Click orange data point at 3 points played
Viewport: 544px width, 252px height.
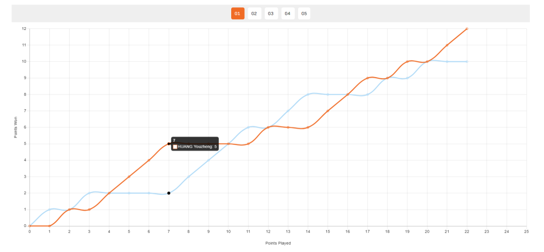(89, 210)
